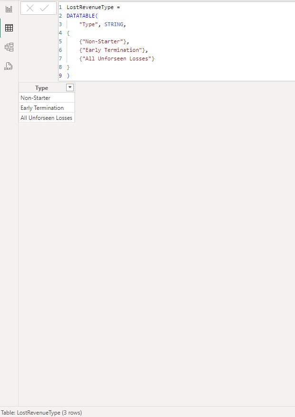Image resolution: width=295 pixels, height=417 pixels.
Task: Open the Type column filter dropdown
Action: click(70, 87)
